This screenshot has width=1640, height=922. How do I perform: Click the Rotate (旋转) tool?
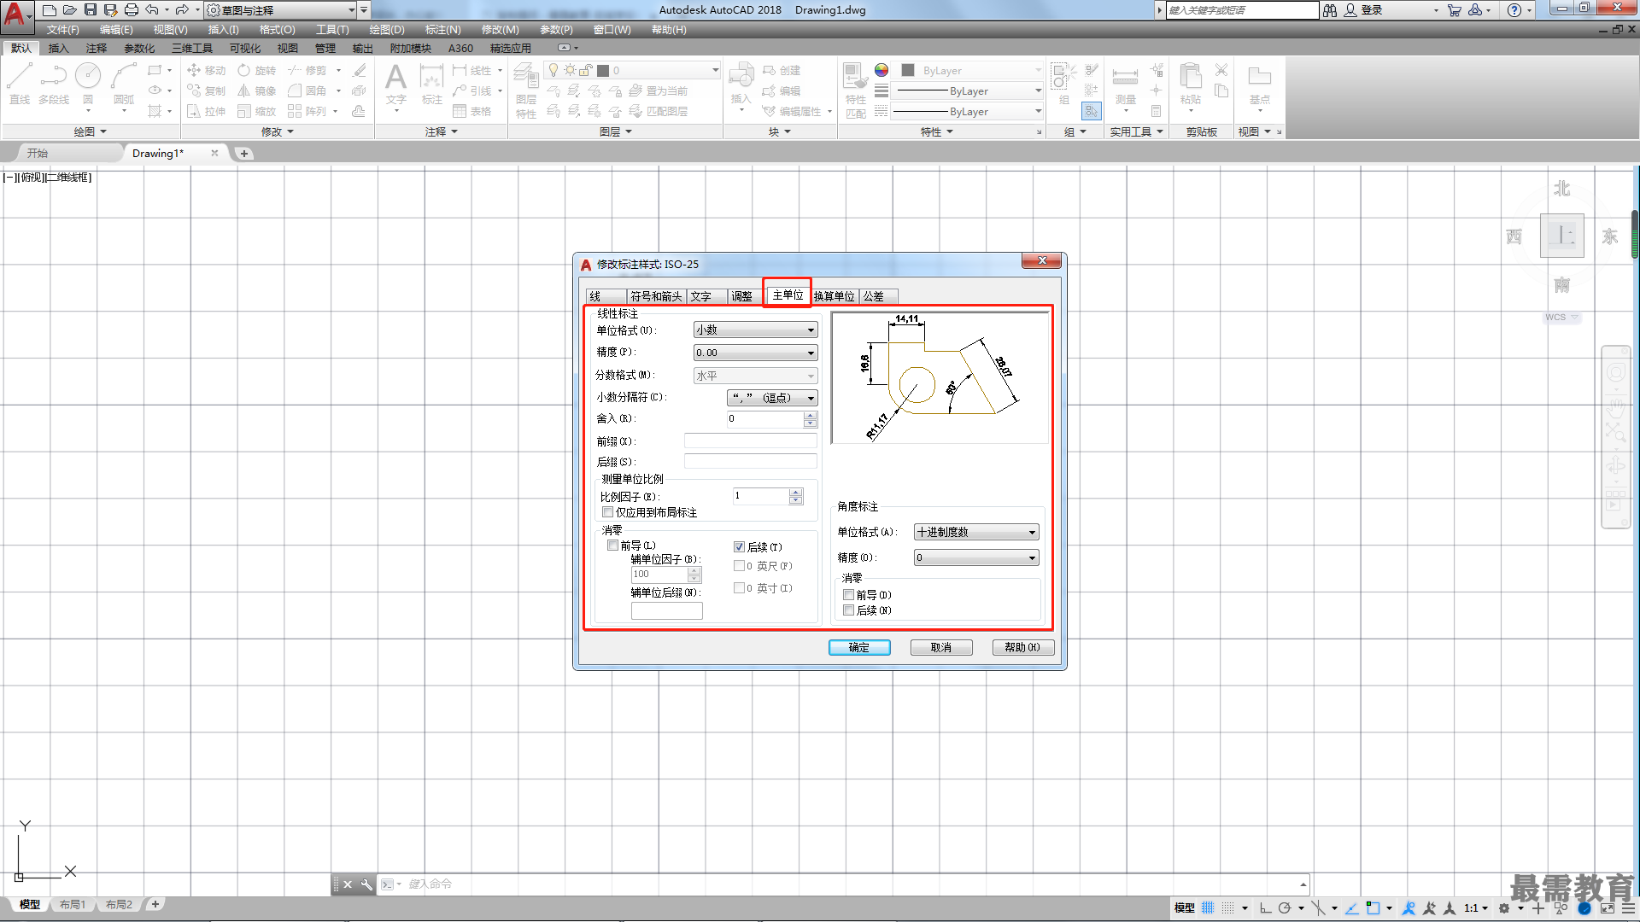[257, 71]
